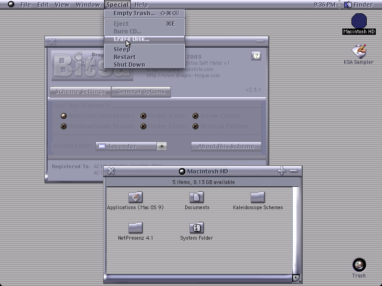382x286 pixels.
Task: Click the help question mark icon
Action: coord(256,56)
